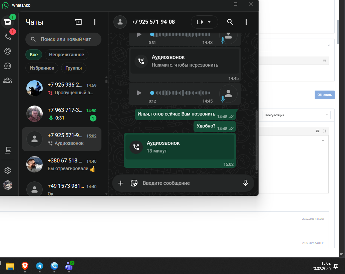The height and width of the screenshot is (274, 345).
Task: Open own profile picture in sidebar
Action: click(8, 185)
